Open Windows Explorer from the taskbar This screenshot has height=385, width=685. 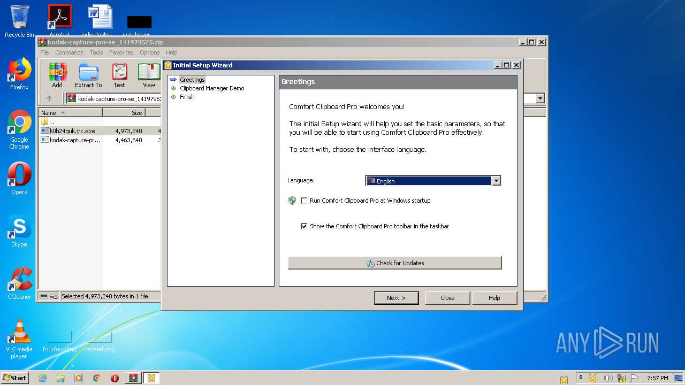click(60, 378)
